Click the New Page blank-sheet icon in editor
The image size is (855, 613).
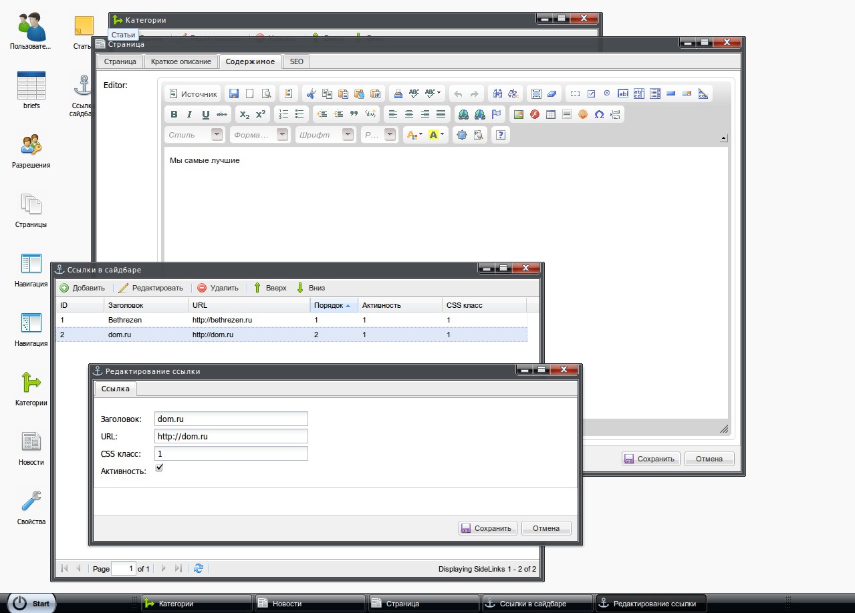click(250, 94)
